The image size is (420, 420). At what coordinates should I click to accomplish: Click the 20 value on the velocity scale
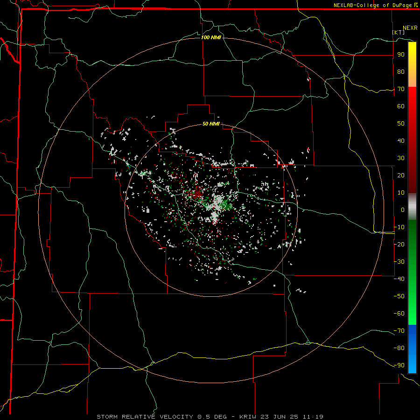pyautogui.click(x=401, y=175)
